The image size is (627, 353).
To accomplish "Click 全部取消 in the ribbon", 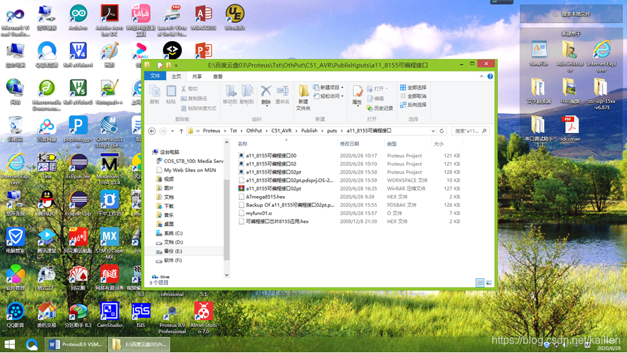I will click(413, 96).
